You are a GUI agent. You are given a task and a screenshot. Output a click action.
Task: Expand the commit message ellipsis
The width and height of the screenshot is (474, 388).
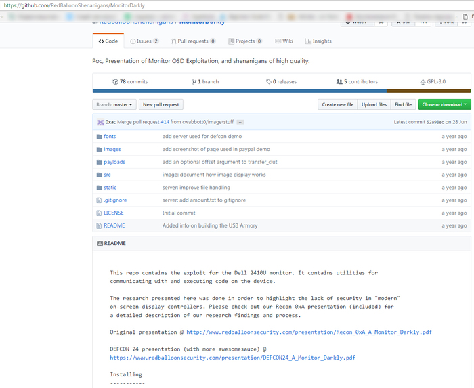[x=240, y=122]
